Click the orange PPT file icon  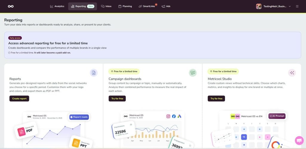tap(76, 143)
